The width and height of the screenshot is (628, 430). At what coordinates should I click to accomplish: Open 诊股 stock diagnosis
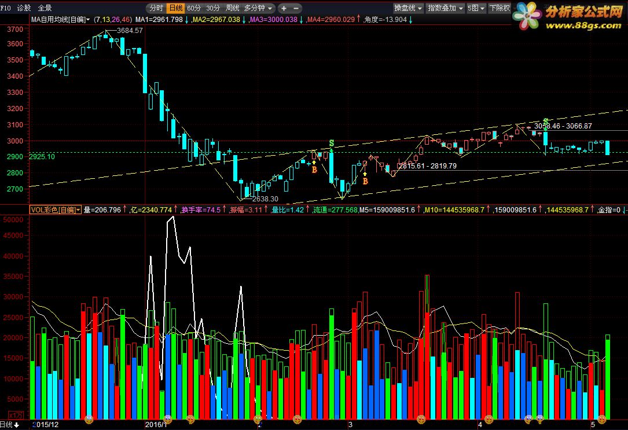24,8
